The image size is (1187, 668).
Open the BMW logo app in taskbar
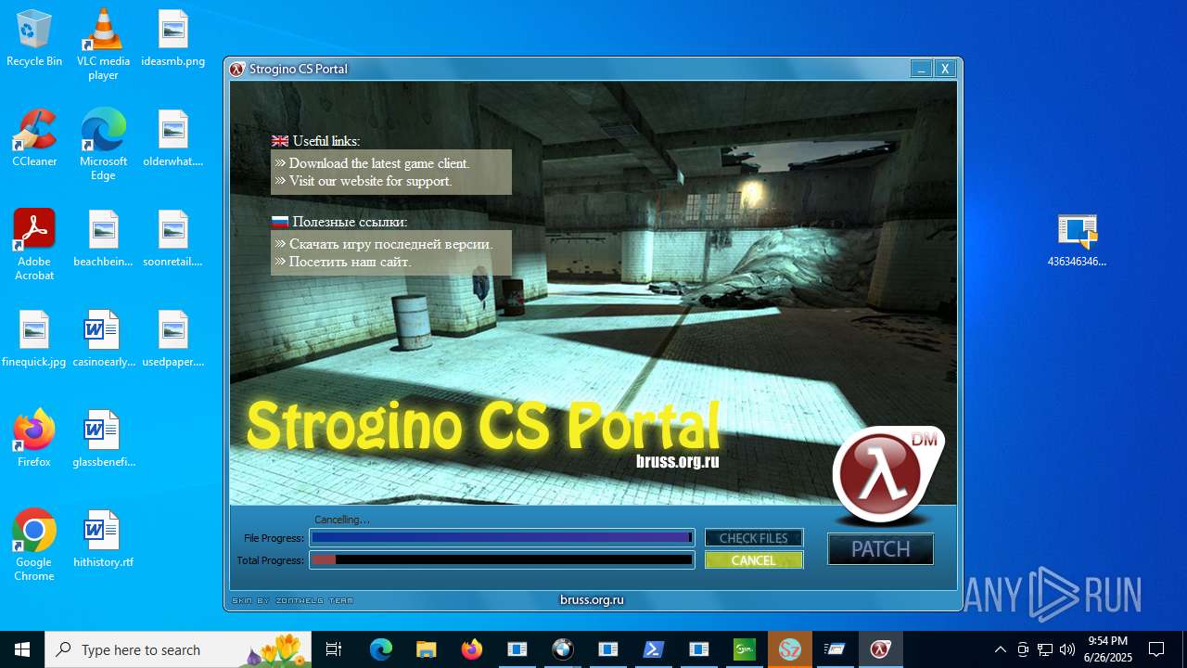pyautogui.click(x=563, y=649)
